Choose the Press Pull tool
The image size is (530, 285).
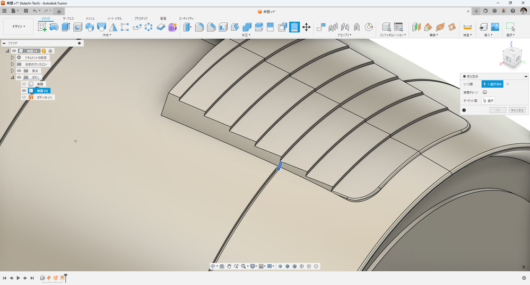point(187,28)
